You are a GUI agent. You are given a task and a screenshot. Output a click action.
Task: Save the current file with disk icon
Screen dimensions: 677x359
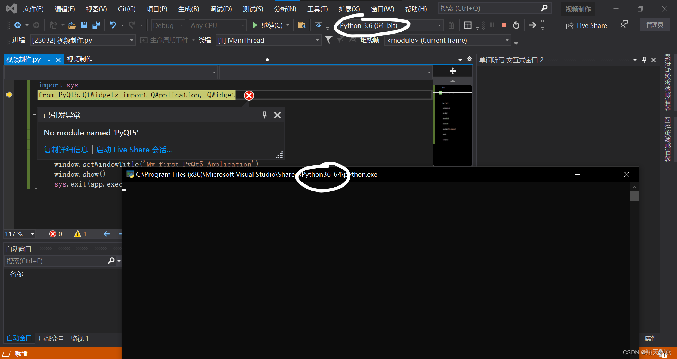pyautogui.click(x=84, y=25)
